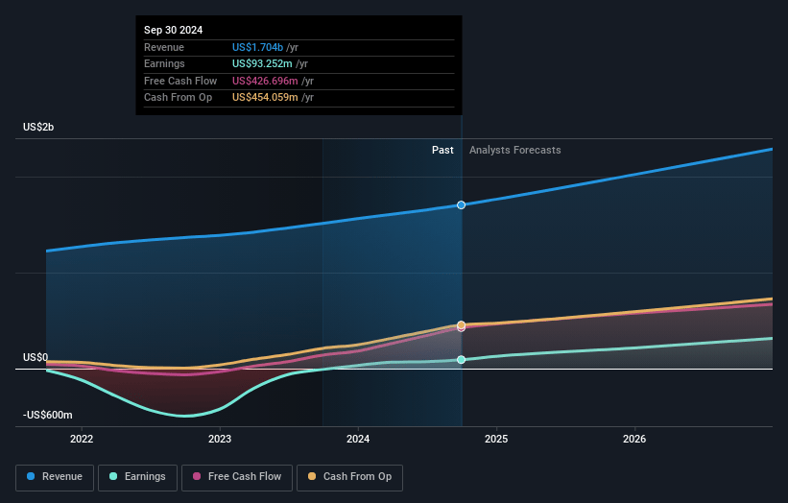Screen dimensions: 788x503
Task: Click the US$454.059m cash from op value
Action: [265, 98]
